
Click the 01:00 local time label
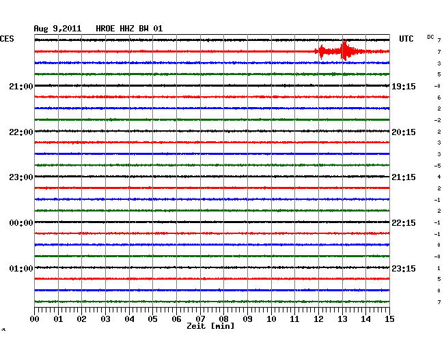coord(21,268)
